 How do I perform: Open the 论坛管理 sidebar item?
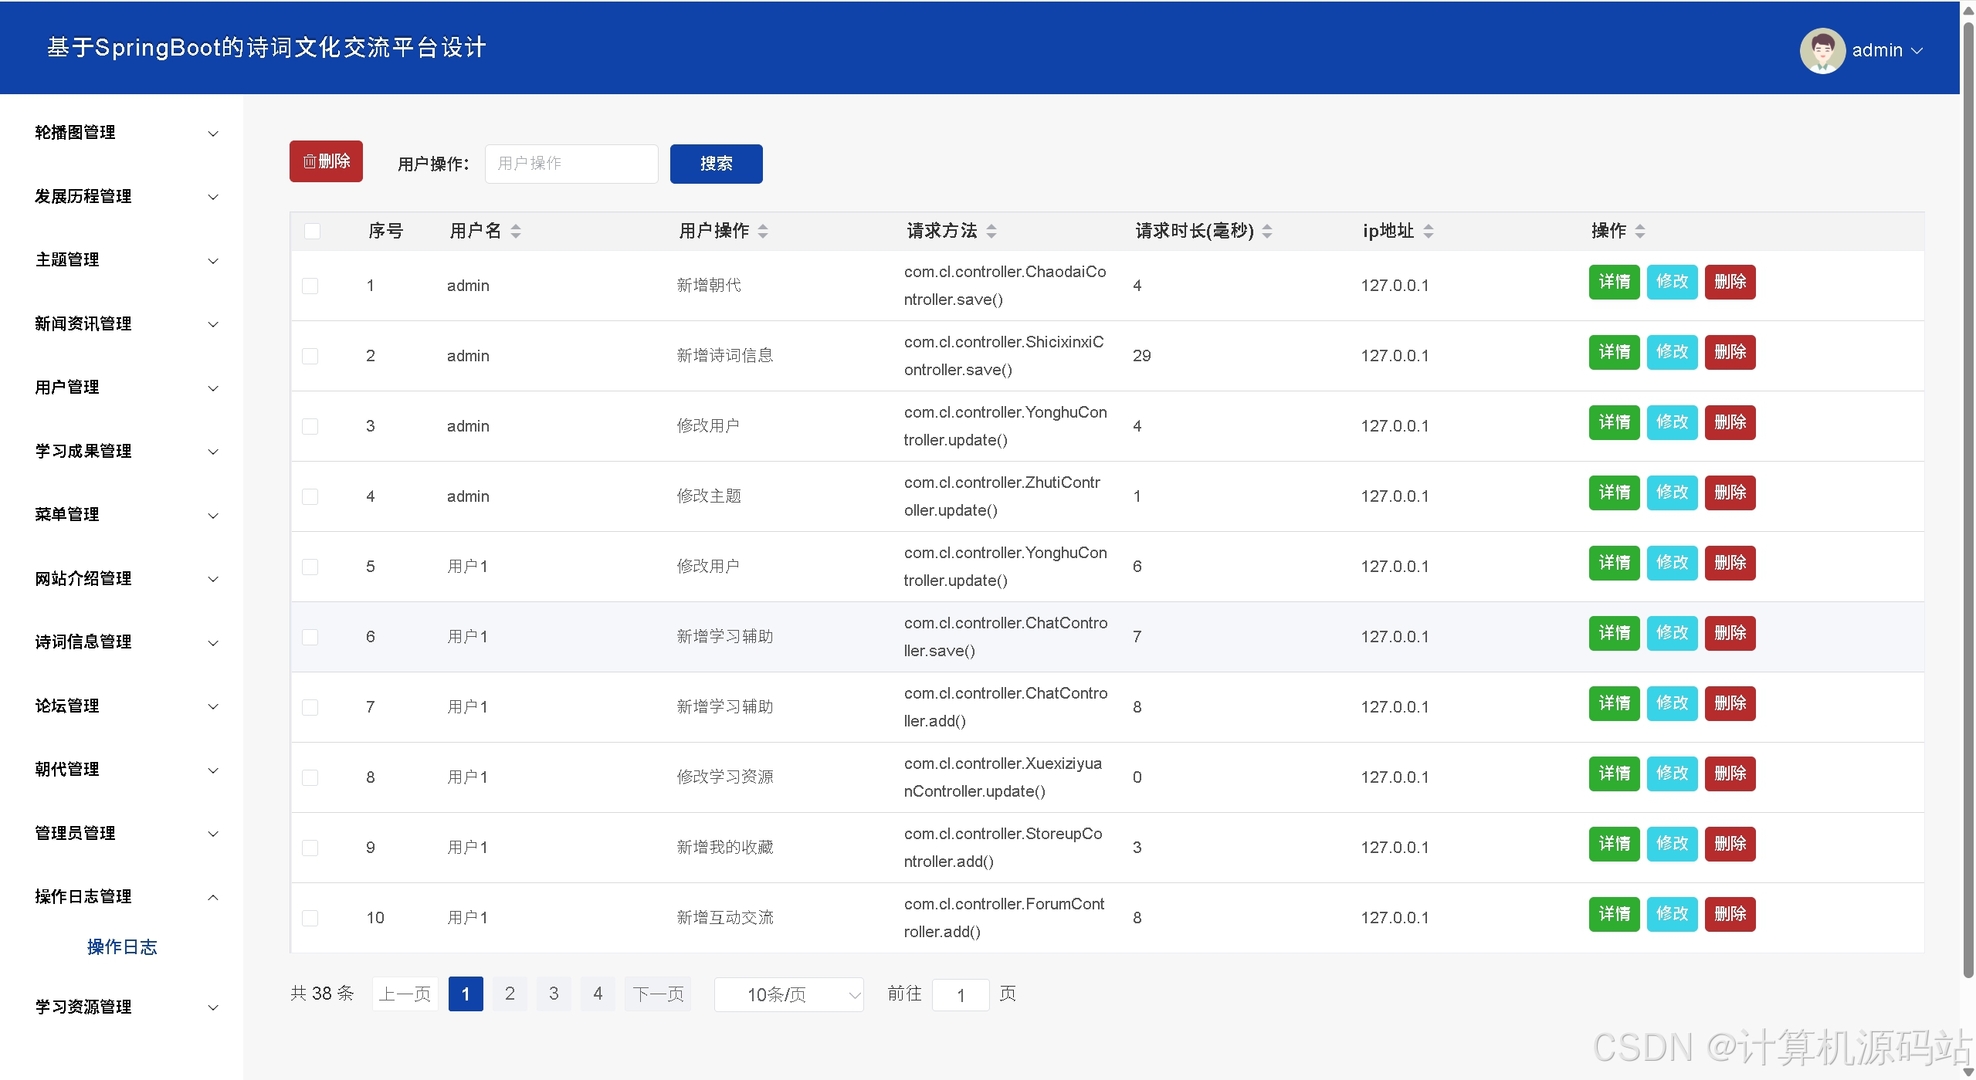122,706
